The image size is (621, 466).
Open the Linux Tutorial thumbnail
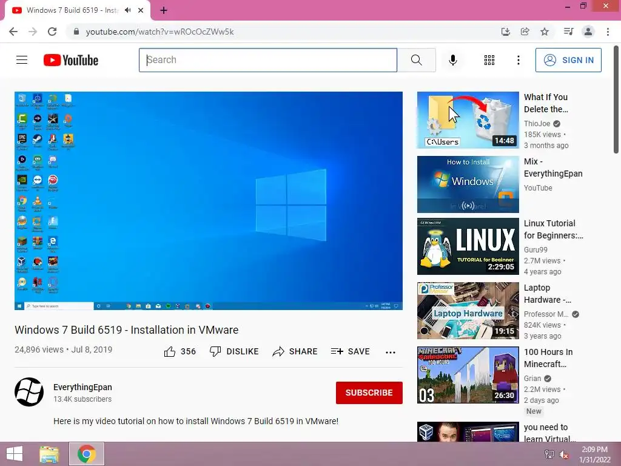(468, 246)
